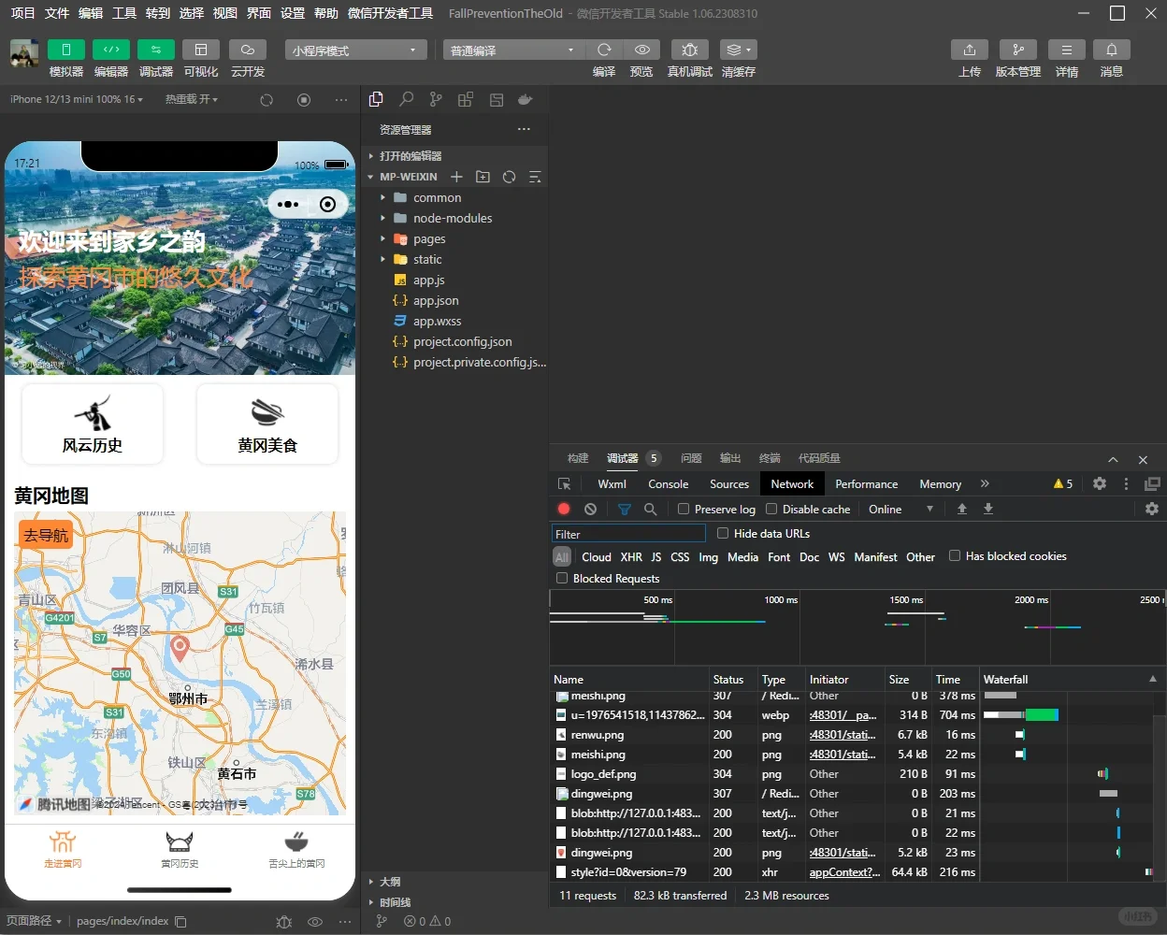
Task: Open the extensions icon in sidebar
Action: tap(466, 99)
